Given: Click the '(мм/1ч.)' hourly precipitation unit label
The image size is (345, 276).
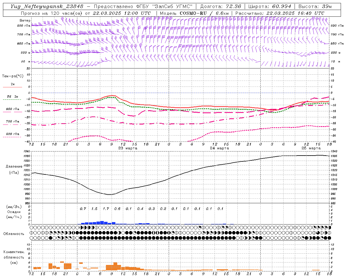Looking at the screenshot, I should pos(14,217).
